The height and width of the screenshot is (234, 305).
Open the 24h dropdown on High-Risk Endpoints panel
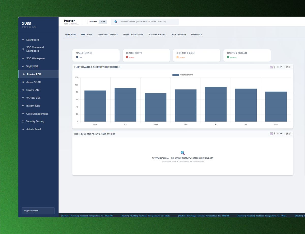pos(279,134)
